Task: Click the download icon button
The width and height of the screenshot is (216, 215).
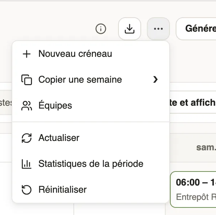Action: 130,29
